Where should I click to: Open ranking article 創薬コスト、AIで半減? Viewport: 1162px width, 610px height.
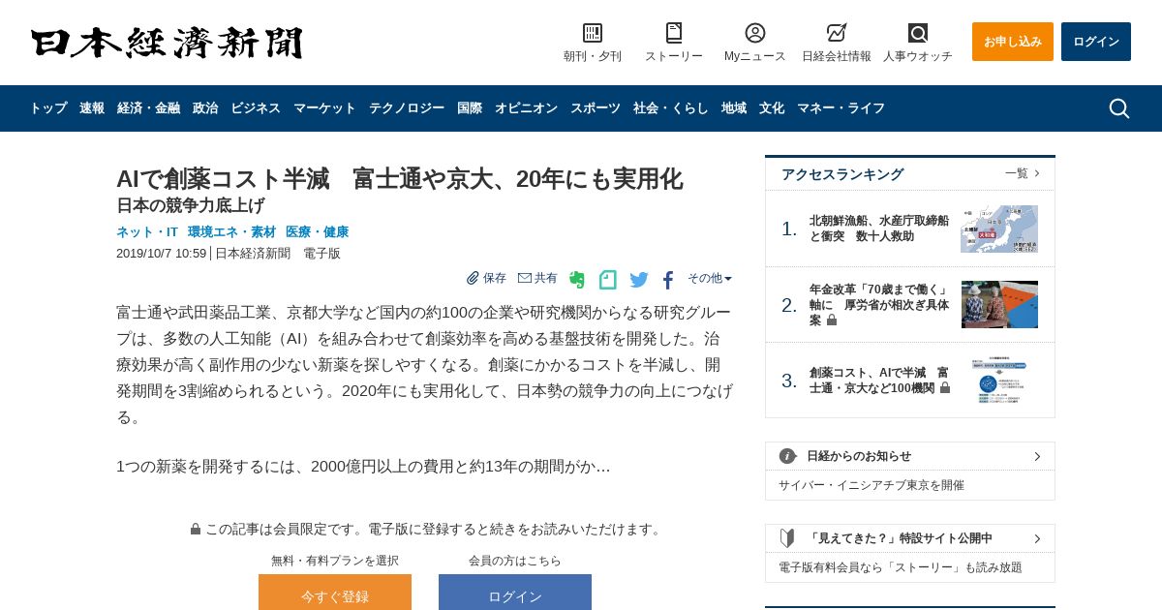879,381
